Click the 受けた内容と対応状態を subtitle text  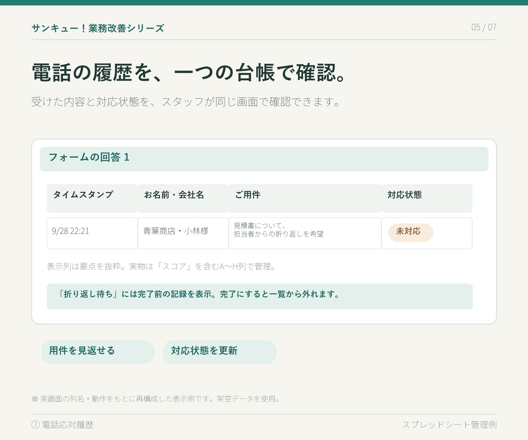point(186,102)
